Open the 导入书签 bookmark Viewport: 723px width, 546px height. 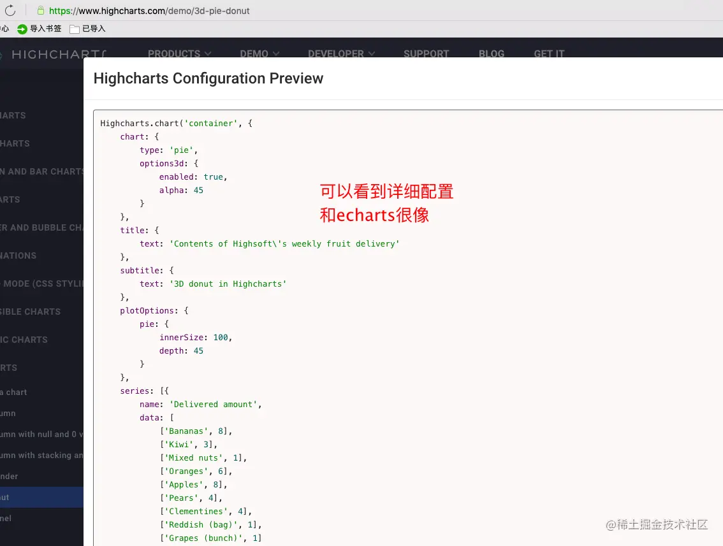click(x=46, y=29)
